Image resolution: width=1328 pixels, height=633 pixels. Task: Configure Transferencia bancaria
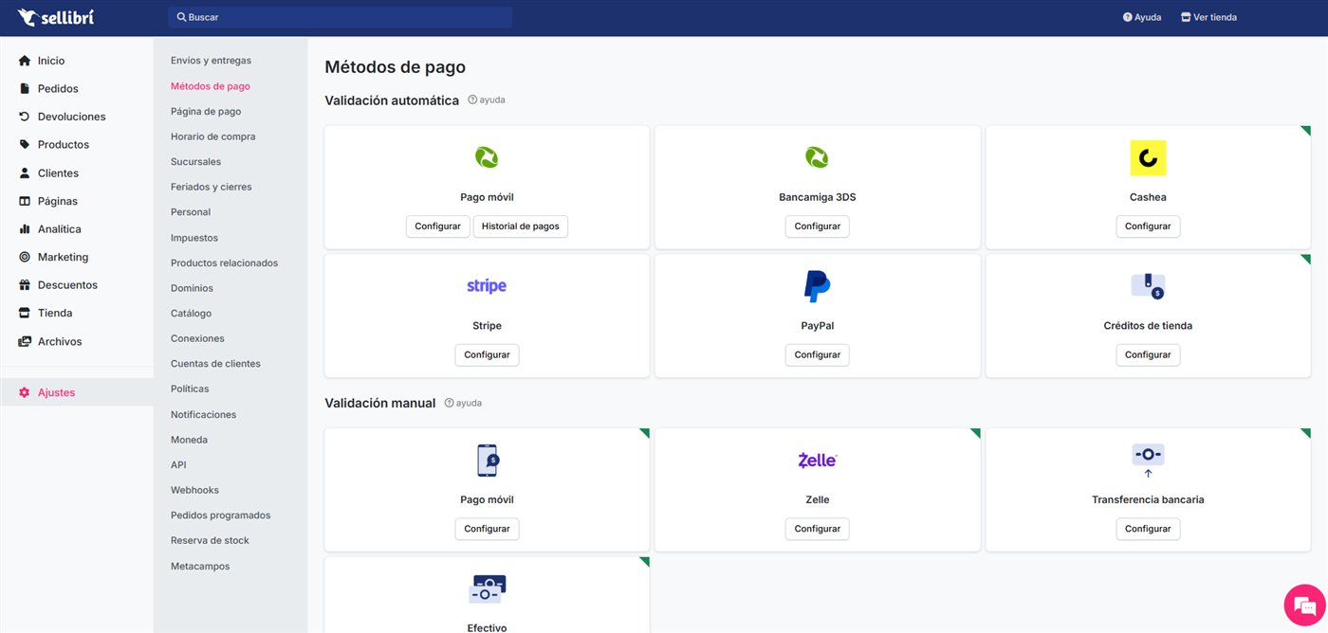point(1148,529)
